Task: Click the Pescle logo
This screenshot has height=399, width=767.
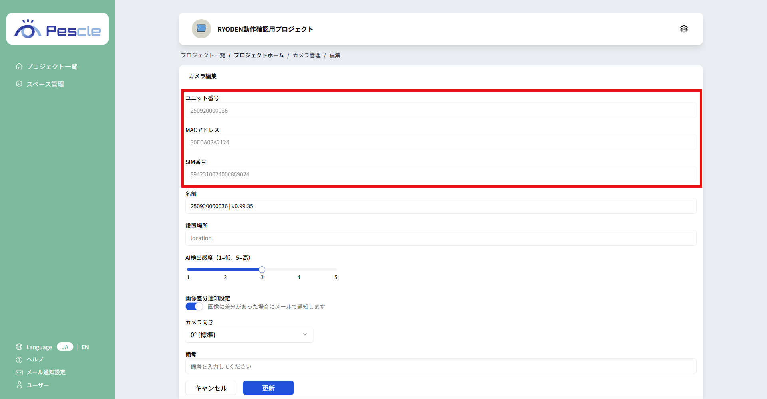Action: click(x=57, y=28)
